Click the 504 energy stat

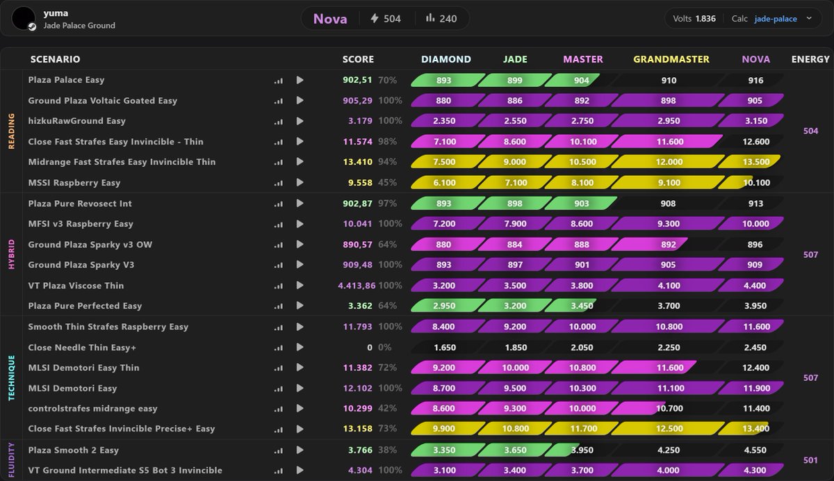[386, 19]
